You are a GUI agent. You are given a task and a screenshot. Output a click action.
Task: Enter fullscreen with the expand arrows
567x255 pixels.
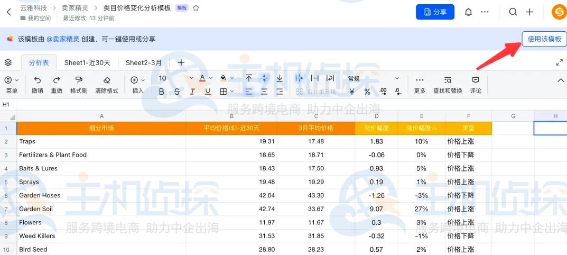click(x=559, y=62)
